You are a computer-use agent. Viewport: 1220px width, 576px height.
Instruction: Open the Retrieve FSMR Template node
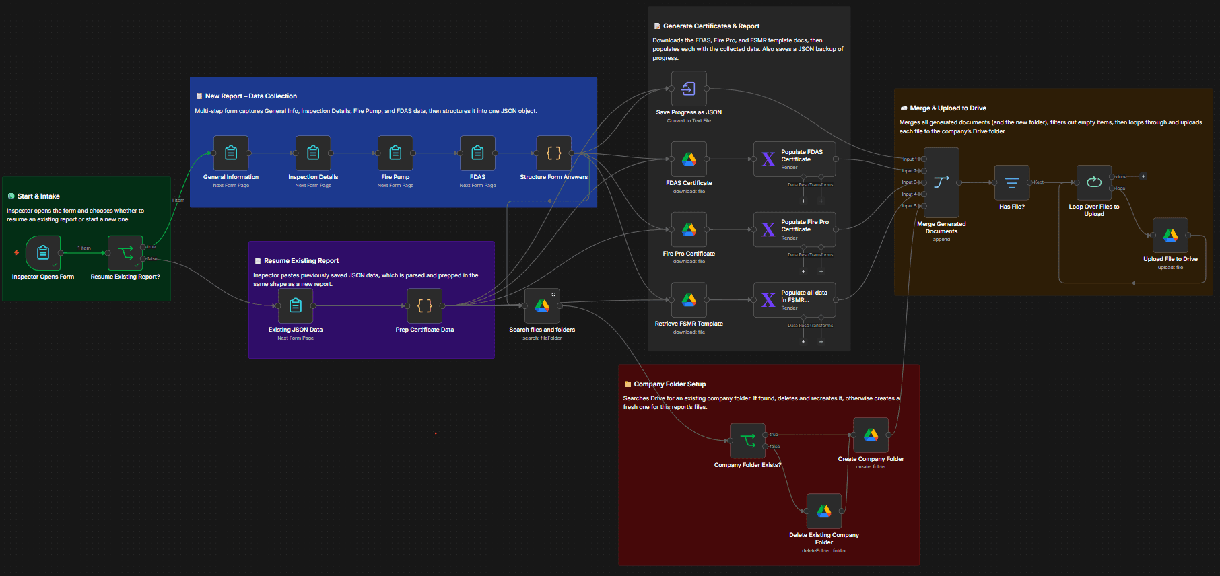(689, 300)
